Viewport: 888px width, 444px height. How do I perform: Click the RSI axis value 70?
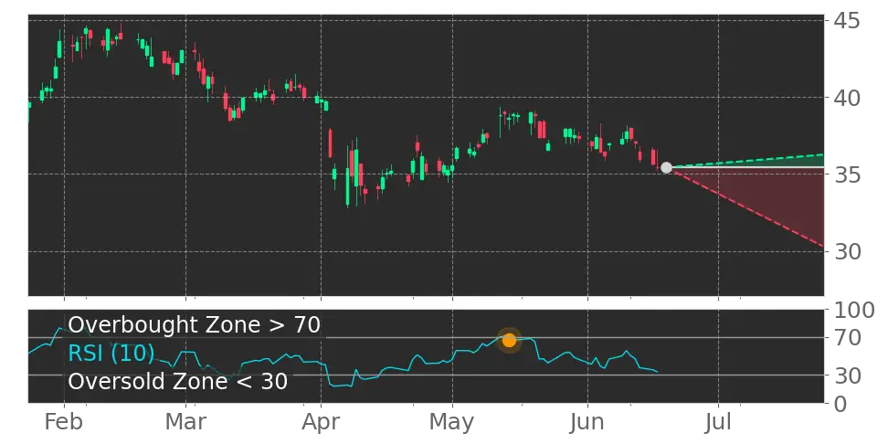pyautogui.click(x=847, y=338)
